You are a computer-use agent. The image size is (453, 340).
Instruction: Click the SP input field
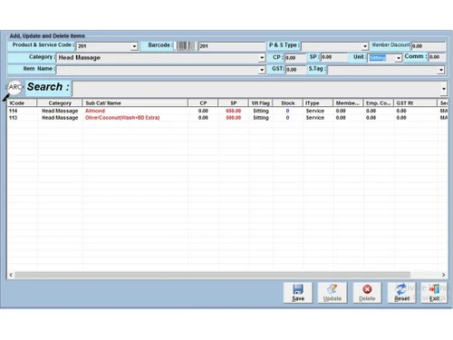point(334,57)
